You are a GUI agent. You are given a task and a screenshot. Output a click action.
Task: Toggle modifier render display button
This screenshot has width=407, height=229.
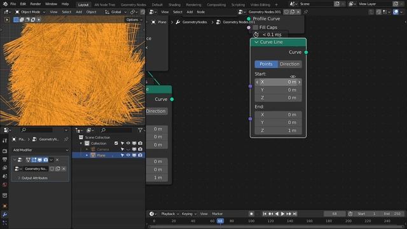pyautogui.click(x=45, y=160)
